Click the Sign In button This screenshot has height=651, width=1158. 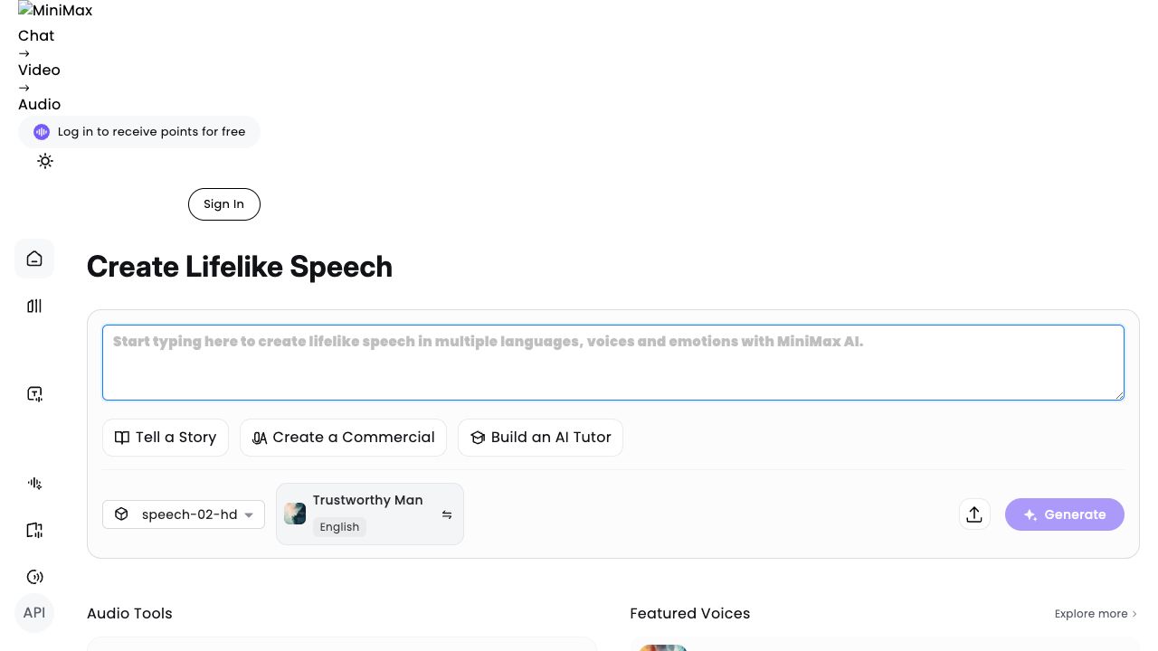(x=223, y=204)
